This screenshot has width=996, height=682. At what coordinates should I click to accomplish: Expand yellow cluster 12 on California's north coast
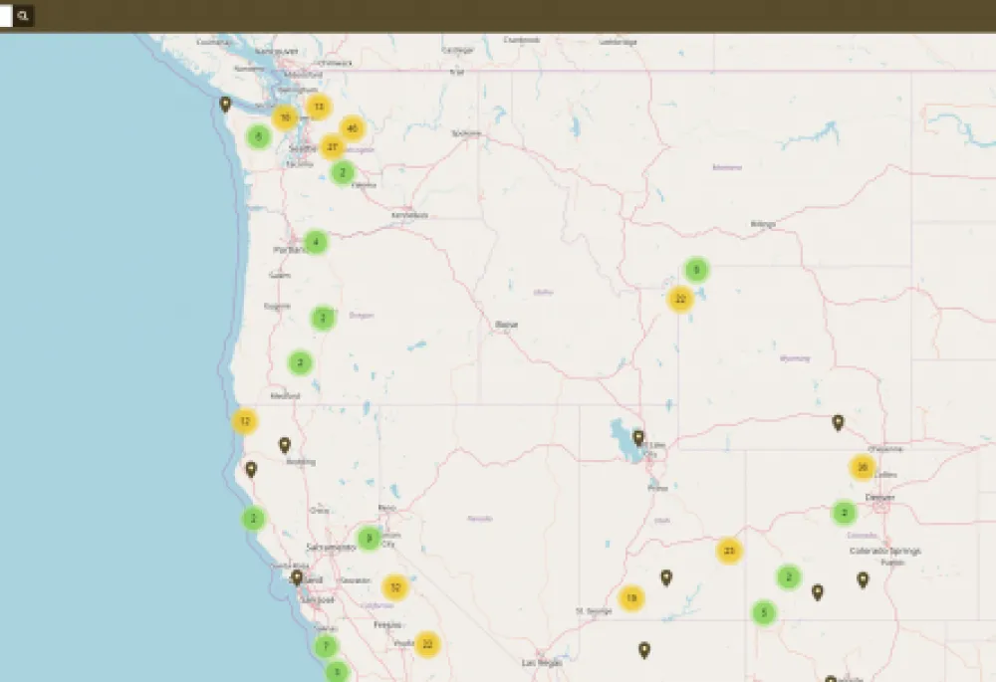(x=245, y=421)
